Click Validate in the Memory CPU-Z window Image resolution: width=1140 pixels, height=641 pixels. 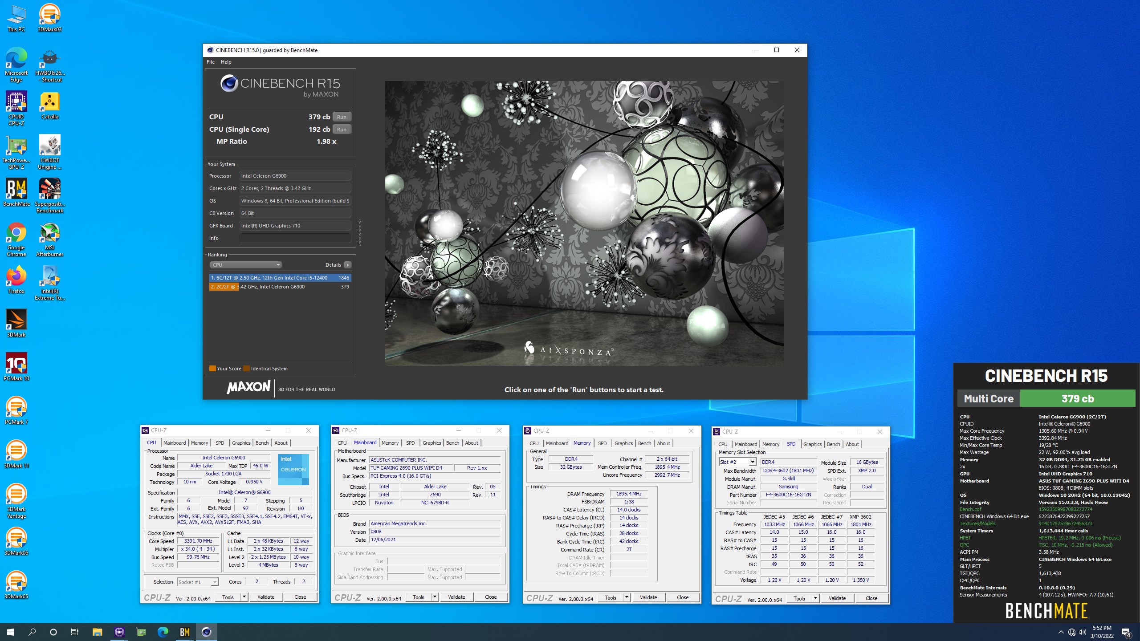648,597
